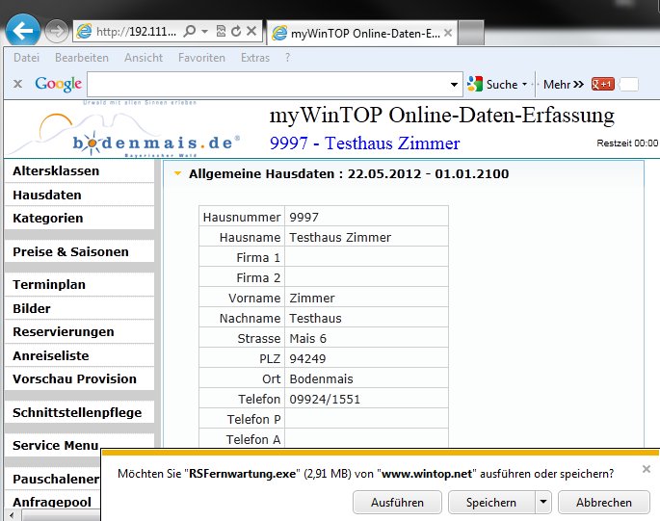The height and width of the screenshot is (521, 660).
Task: Open the Extras menu
Action: 255,58
